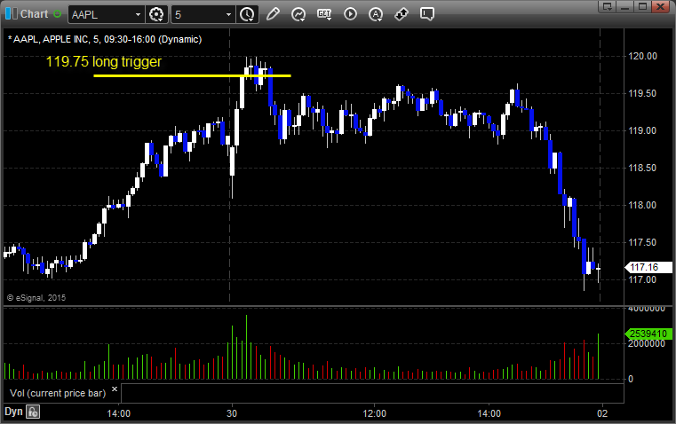Click the trade ticket arrows icon
676x424 pixels.
click(x=402, y=14)
